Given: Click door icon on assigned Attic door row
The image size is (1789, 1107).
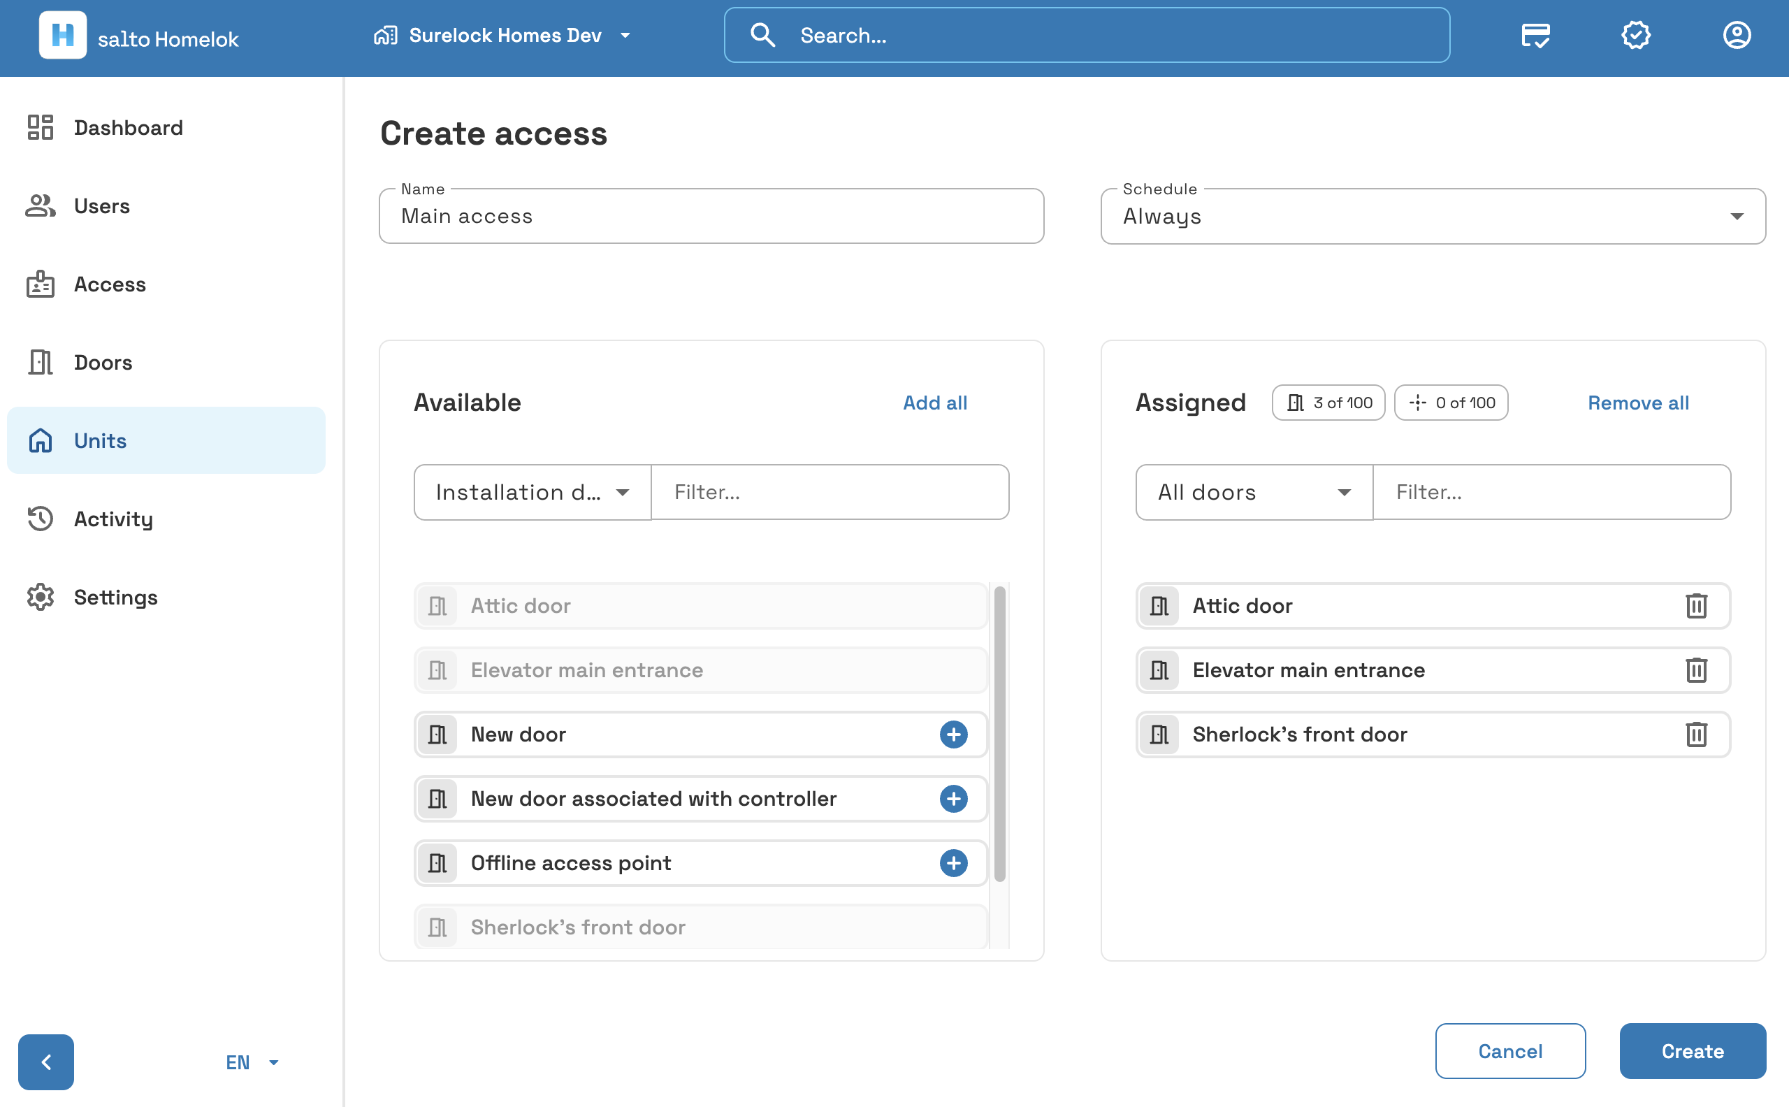Looking at the screenshot, I should point(1159,605).
